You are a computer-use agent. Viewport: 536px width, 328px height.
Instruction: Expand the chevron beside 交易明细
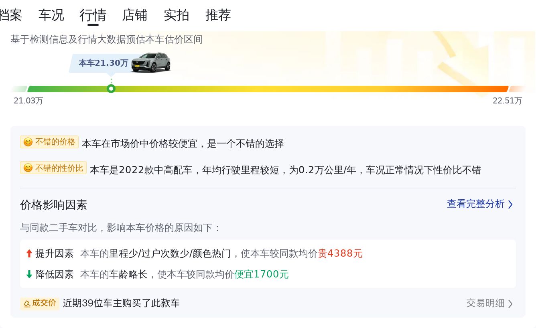[510, 304]
